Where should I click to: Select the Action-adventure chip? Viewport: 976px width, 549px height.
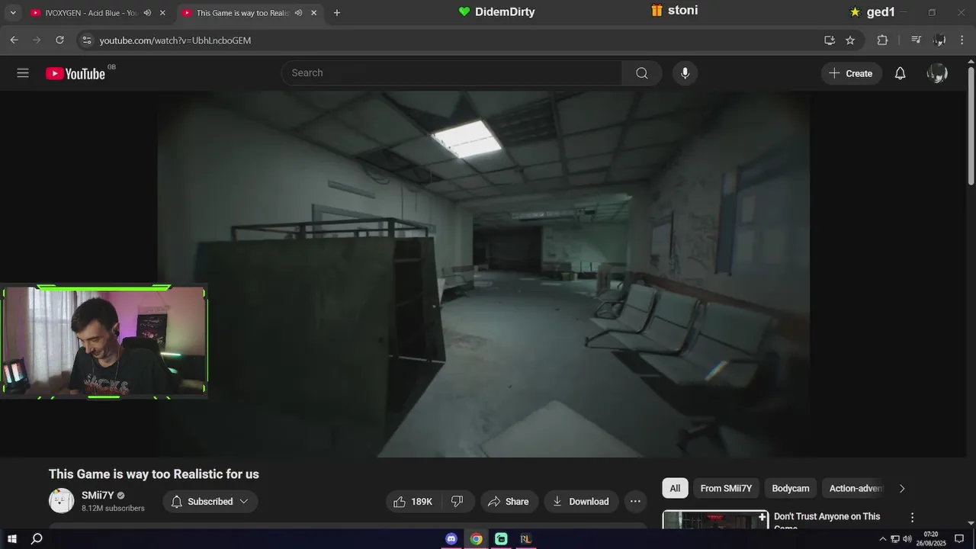[x=856, y=488]
